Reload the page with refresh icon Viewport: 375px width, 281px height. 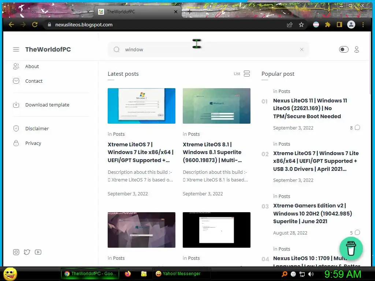click(x=35, y=25)
